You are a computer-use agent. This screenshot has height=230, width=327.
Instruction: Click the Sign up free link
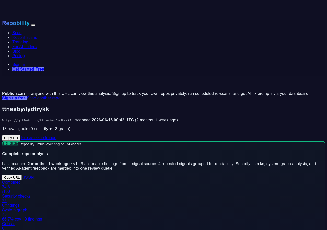pos(14,98)
